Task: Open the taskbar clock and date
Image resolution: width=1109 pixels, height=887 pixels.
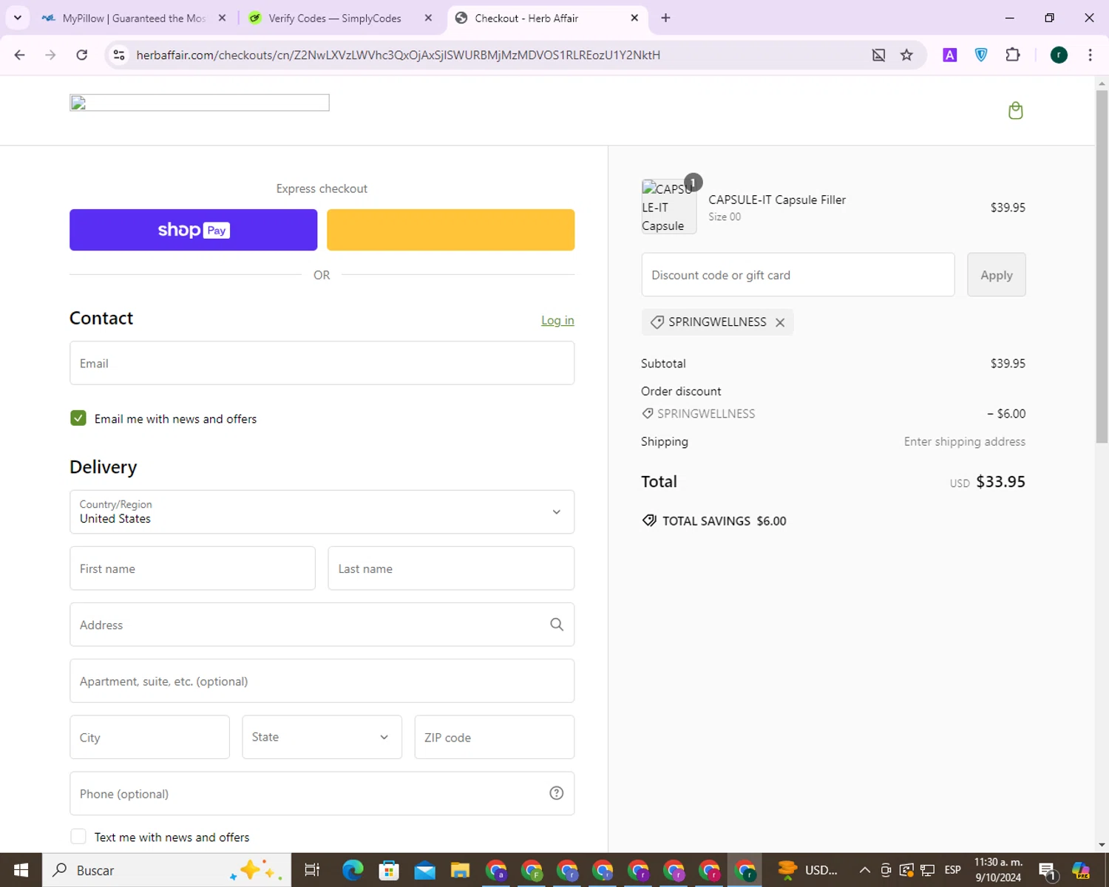Action: click(x=998, y=870)
